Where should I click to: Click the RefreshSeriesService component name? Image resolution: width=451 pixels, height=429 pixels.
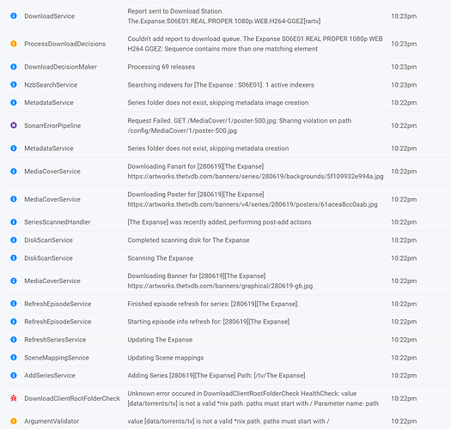click(55, 340)
